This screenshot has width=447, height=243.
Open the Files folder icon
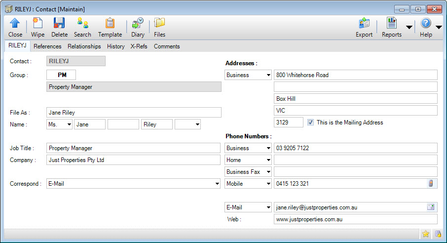[x=159, y=28]
